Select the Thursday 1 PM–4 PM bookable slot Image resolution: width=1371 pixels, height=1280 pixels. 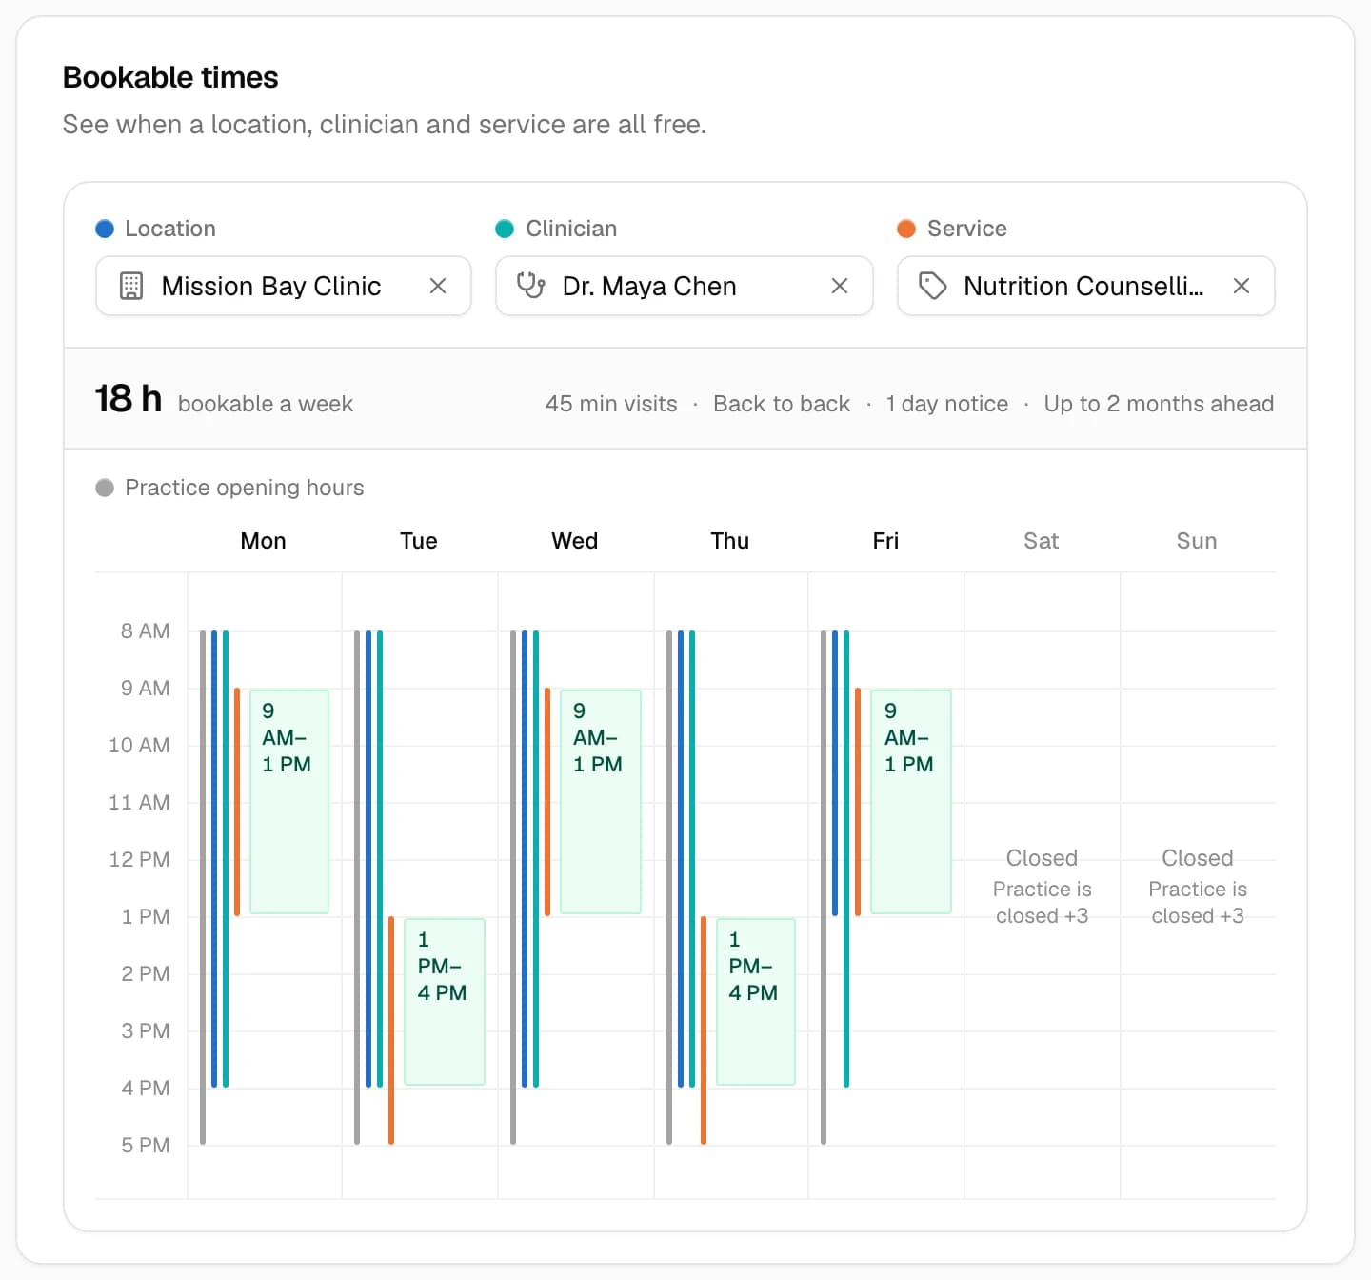click(x=756, y=1002)
